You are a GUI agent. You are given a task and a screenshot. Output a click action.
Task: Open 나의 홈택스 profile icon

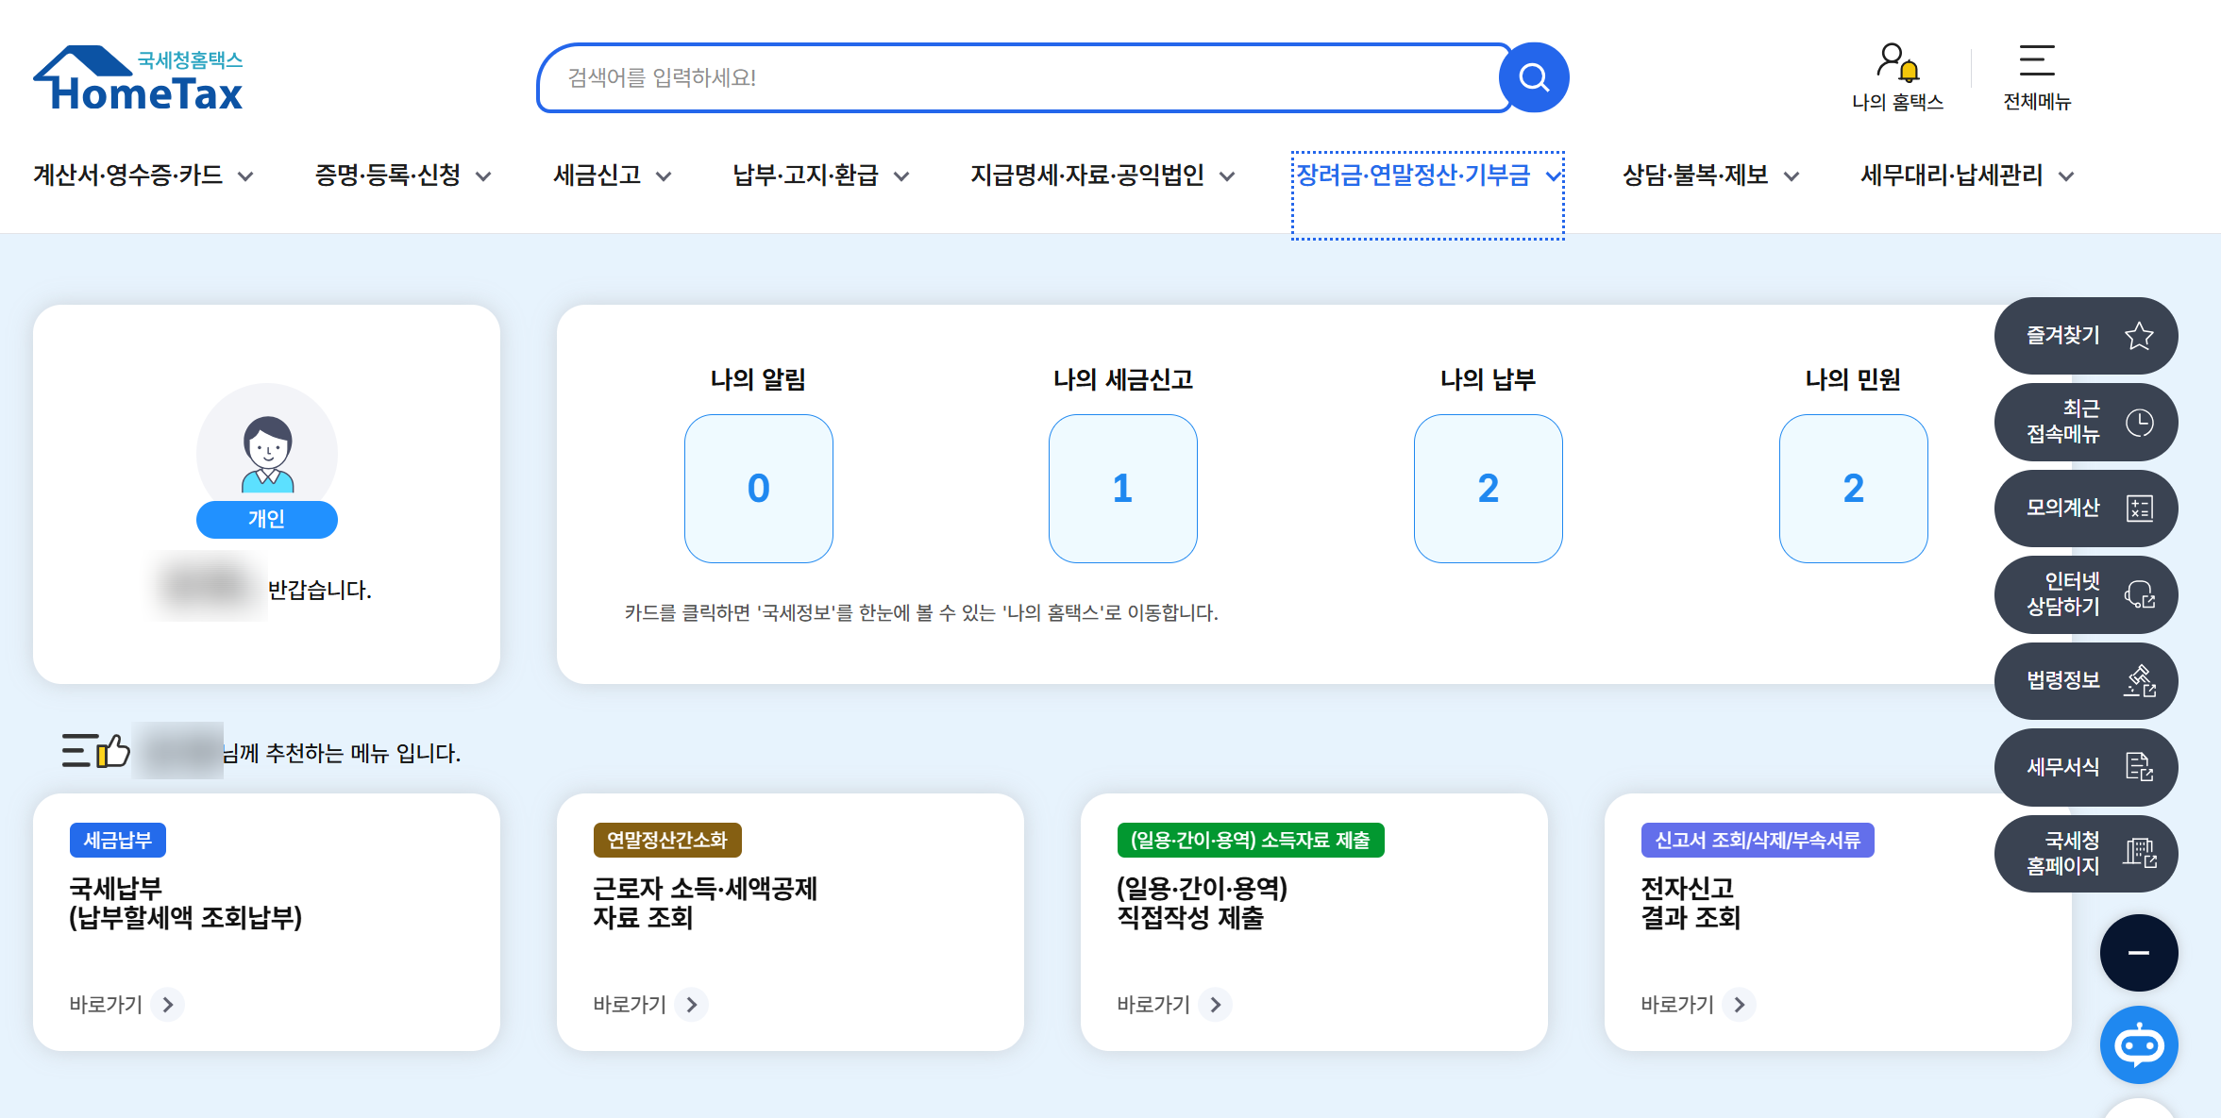pos(1894,61)
